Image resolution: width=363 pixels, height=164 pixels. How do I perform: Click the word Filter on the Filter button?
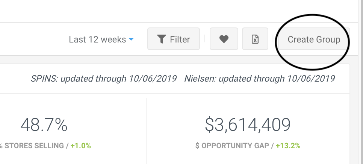coord(180,39)
